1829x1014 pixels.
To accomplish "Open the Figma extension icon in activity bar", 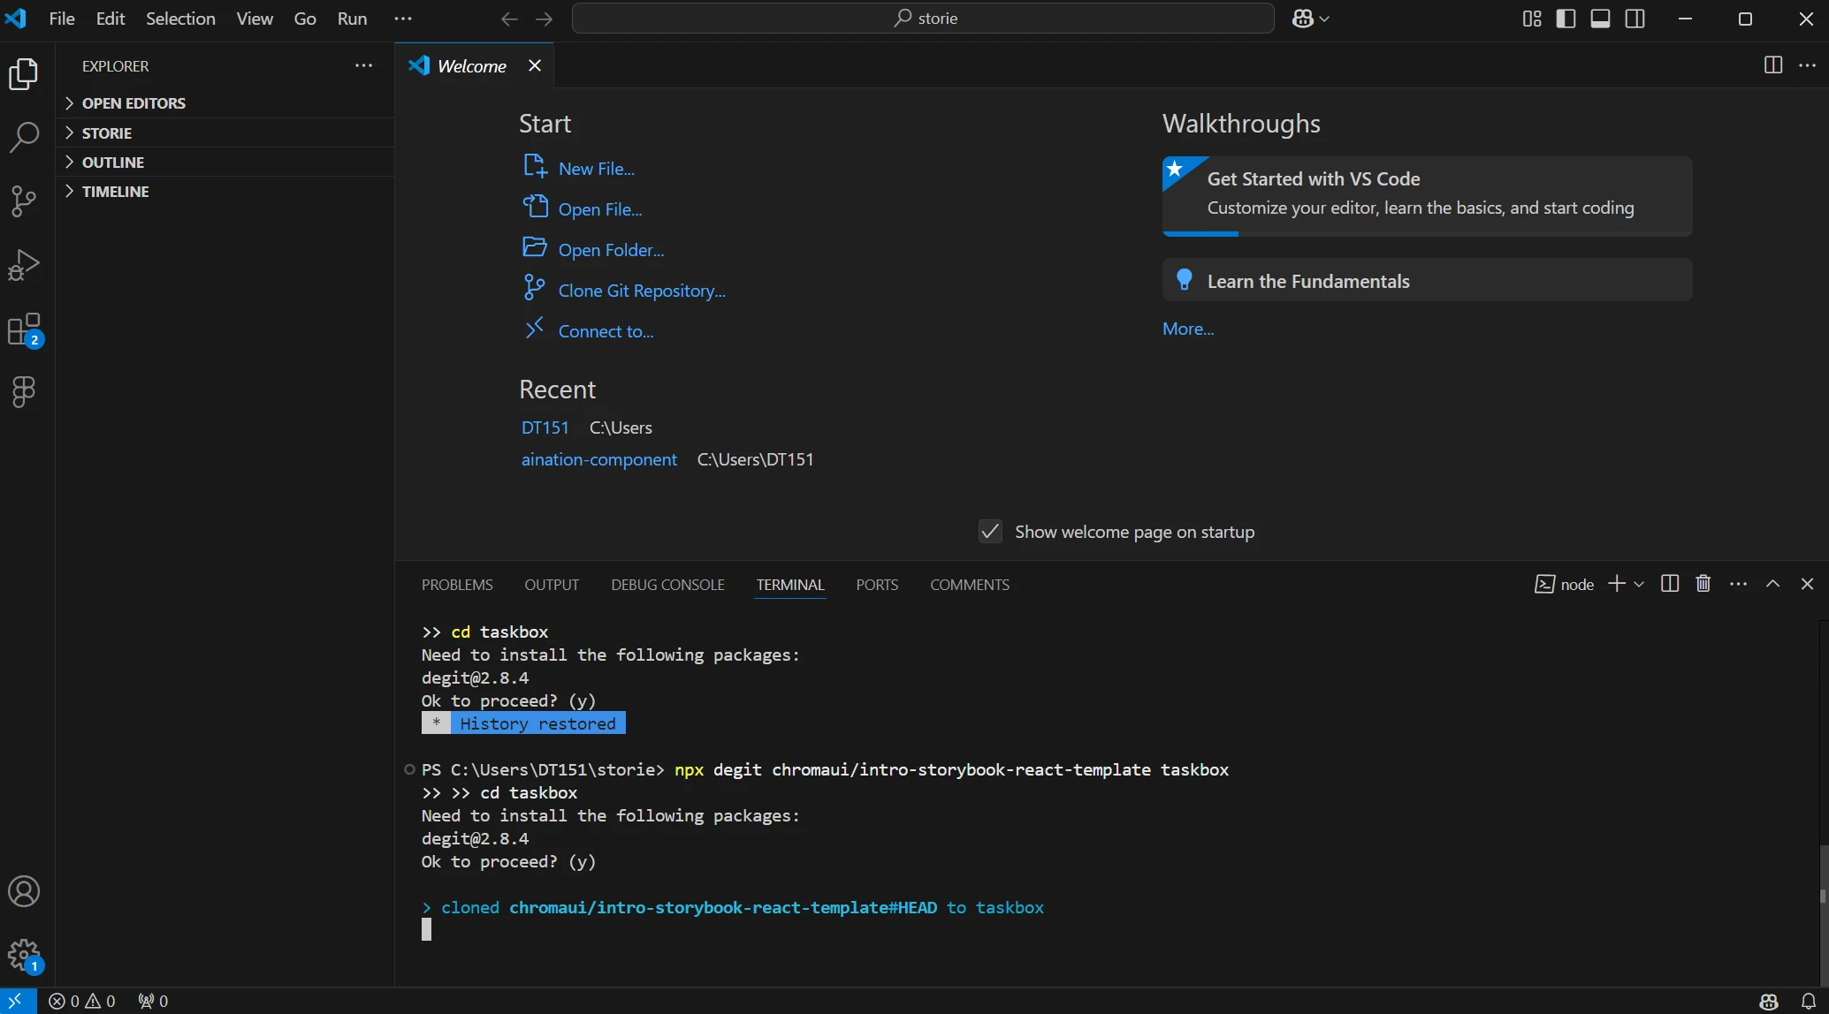I will coord(24,392).
